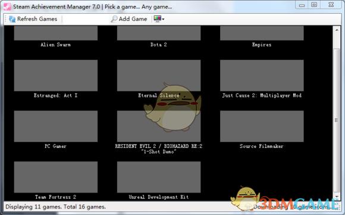This screenshot has width=345, height=215.
Task: Click the scrollbar up arrow
Action: coord(337,30)
